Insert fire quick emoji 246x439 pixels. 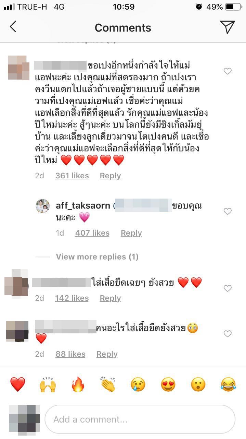pos(78,384)
